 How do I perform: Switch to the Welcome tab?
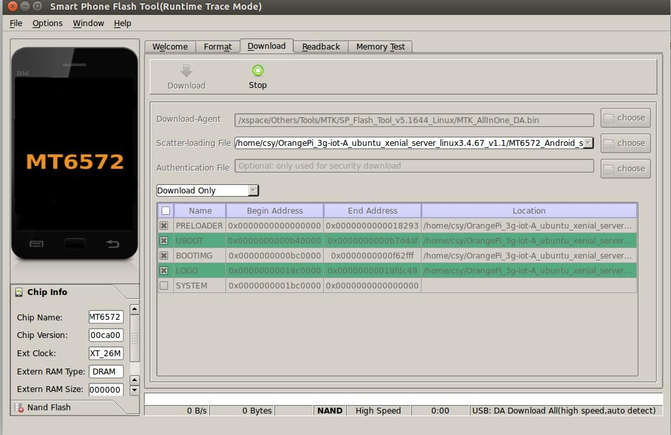click(170, 47)
